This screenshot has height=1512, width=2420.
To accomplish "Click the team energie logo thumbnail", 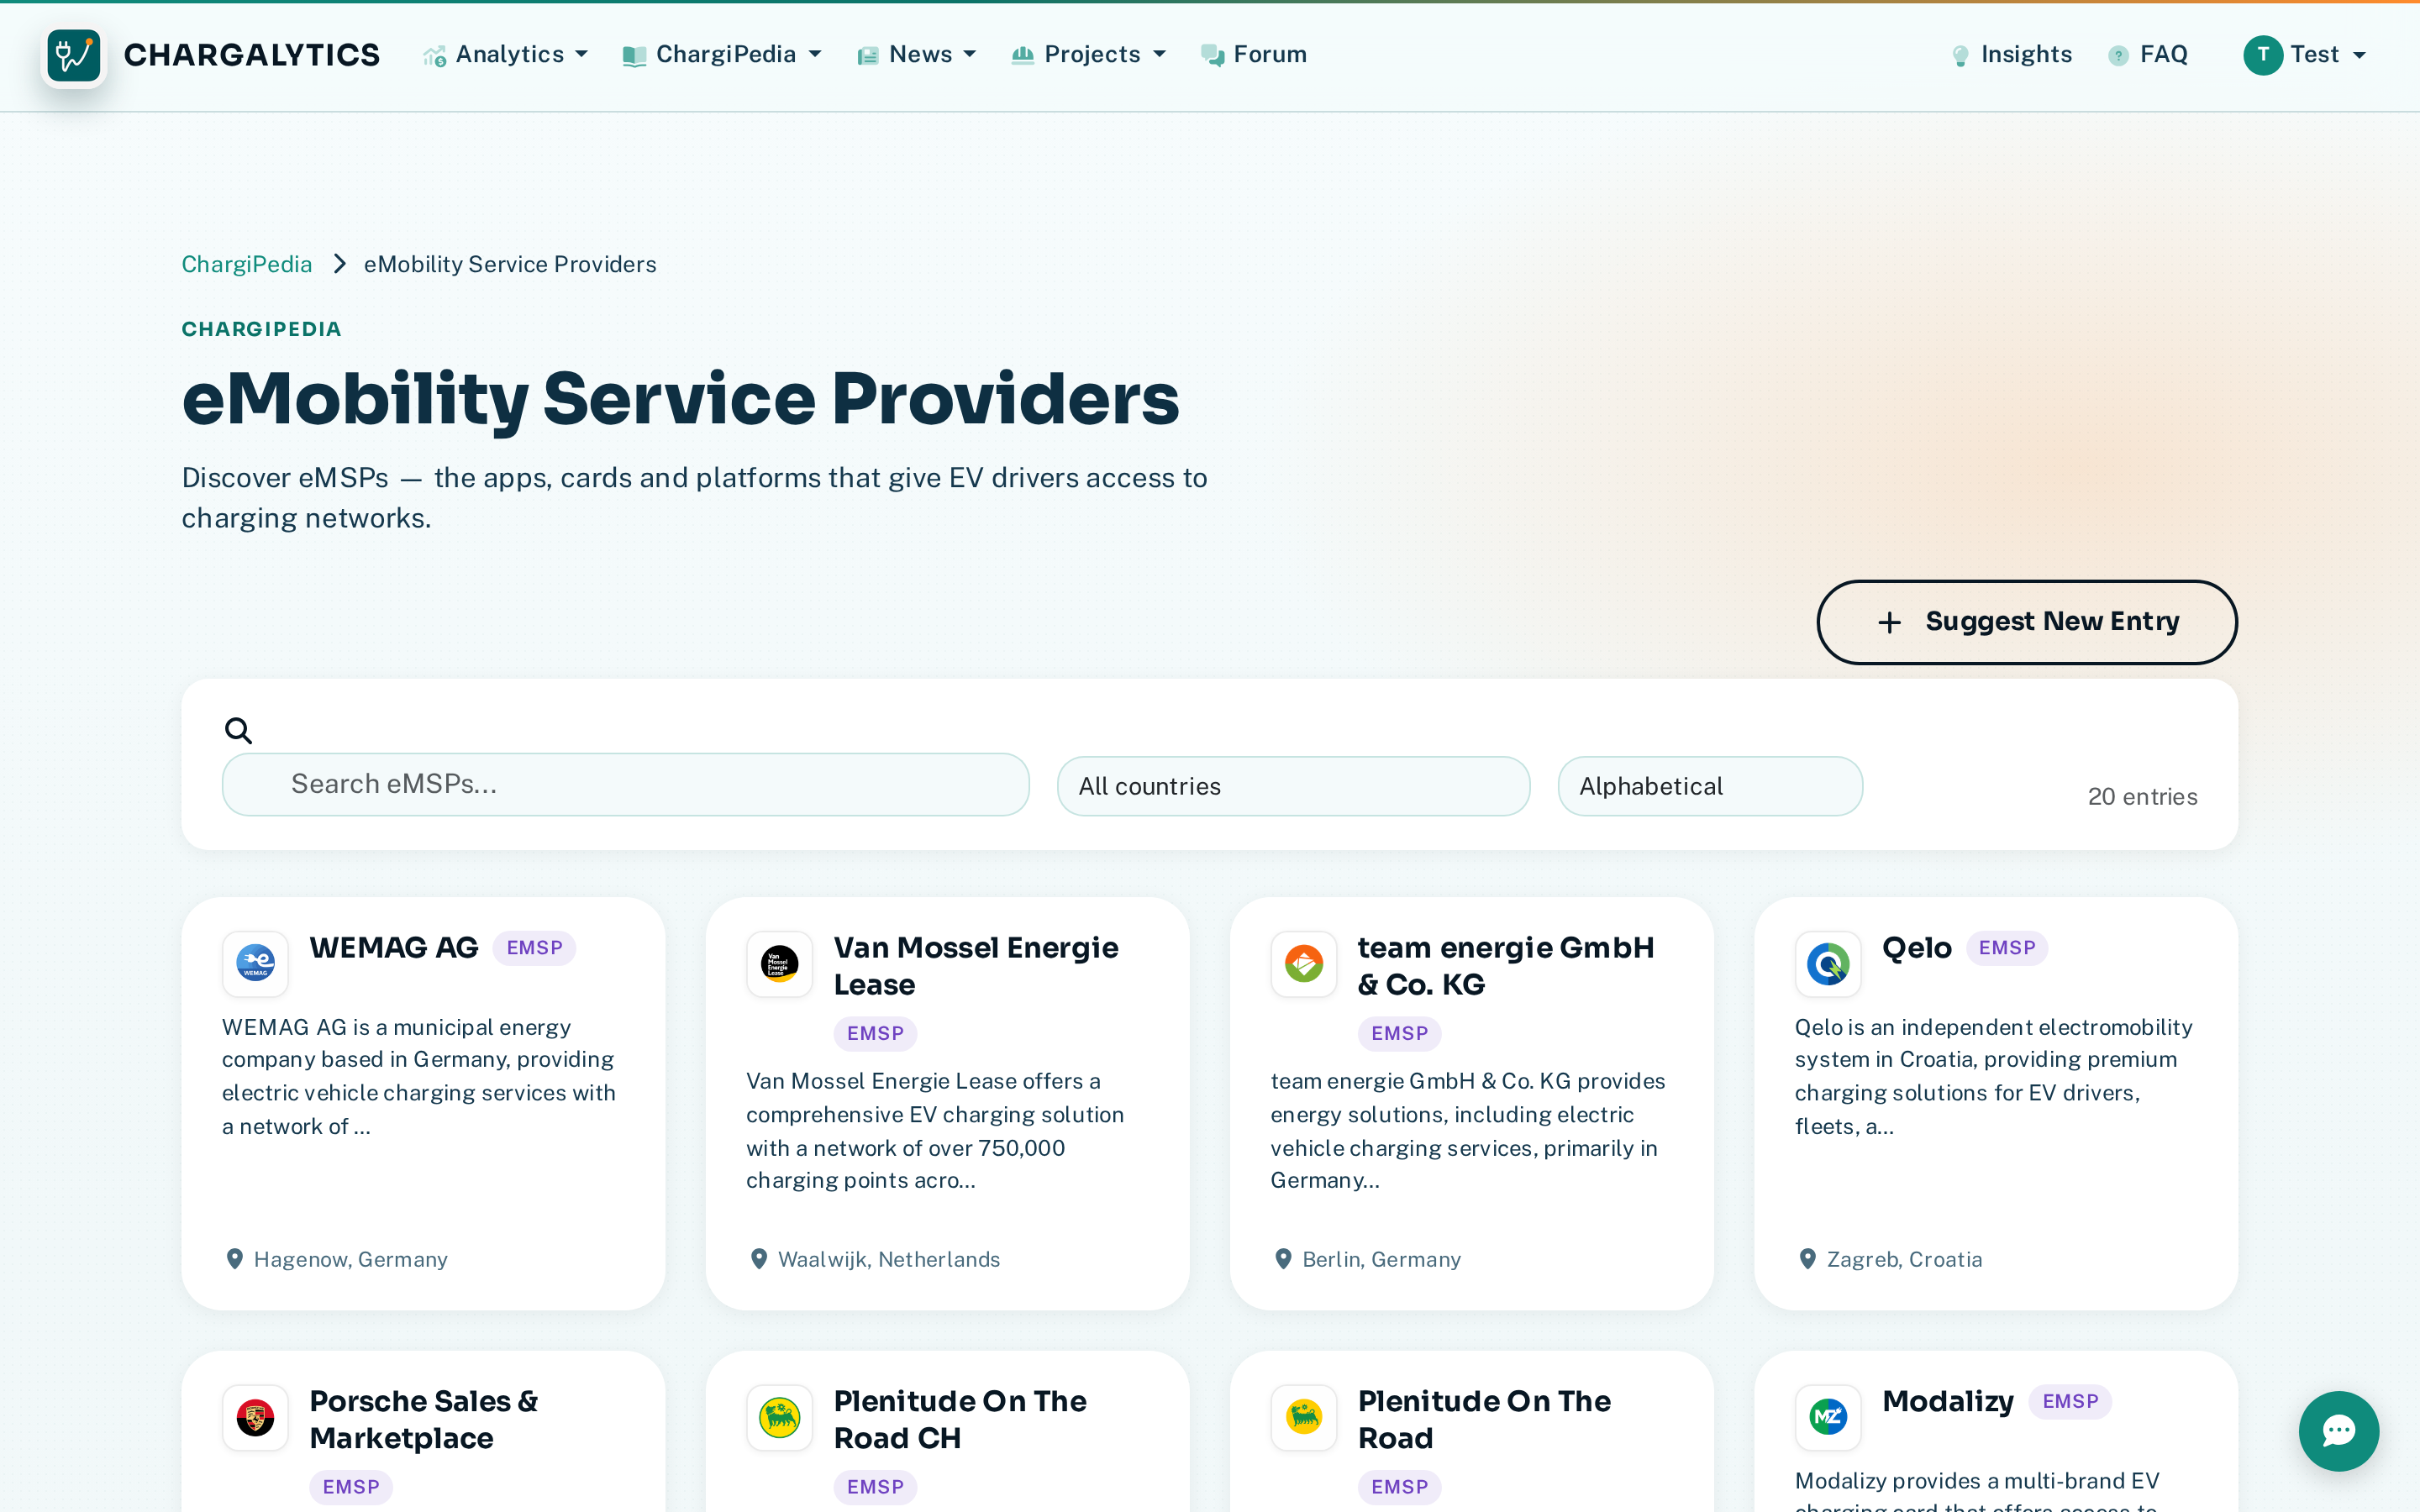I will tap(1303, 963).
